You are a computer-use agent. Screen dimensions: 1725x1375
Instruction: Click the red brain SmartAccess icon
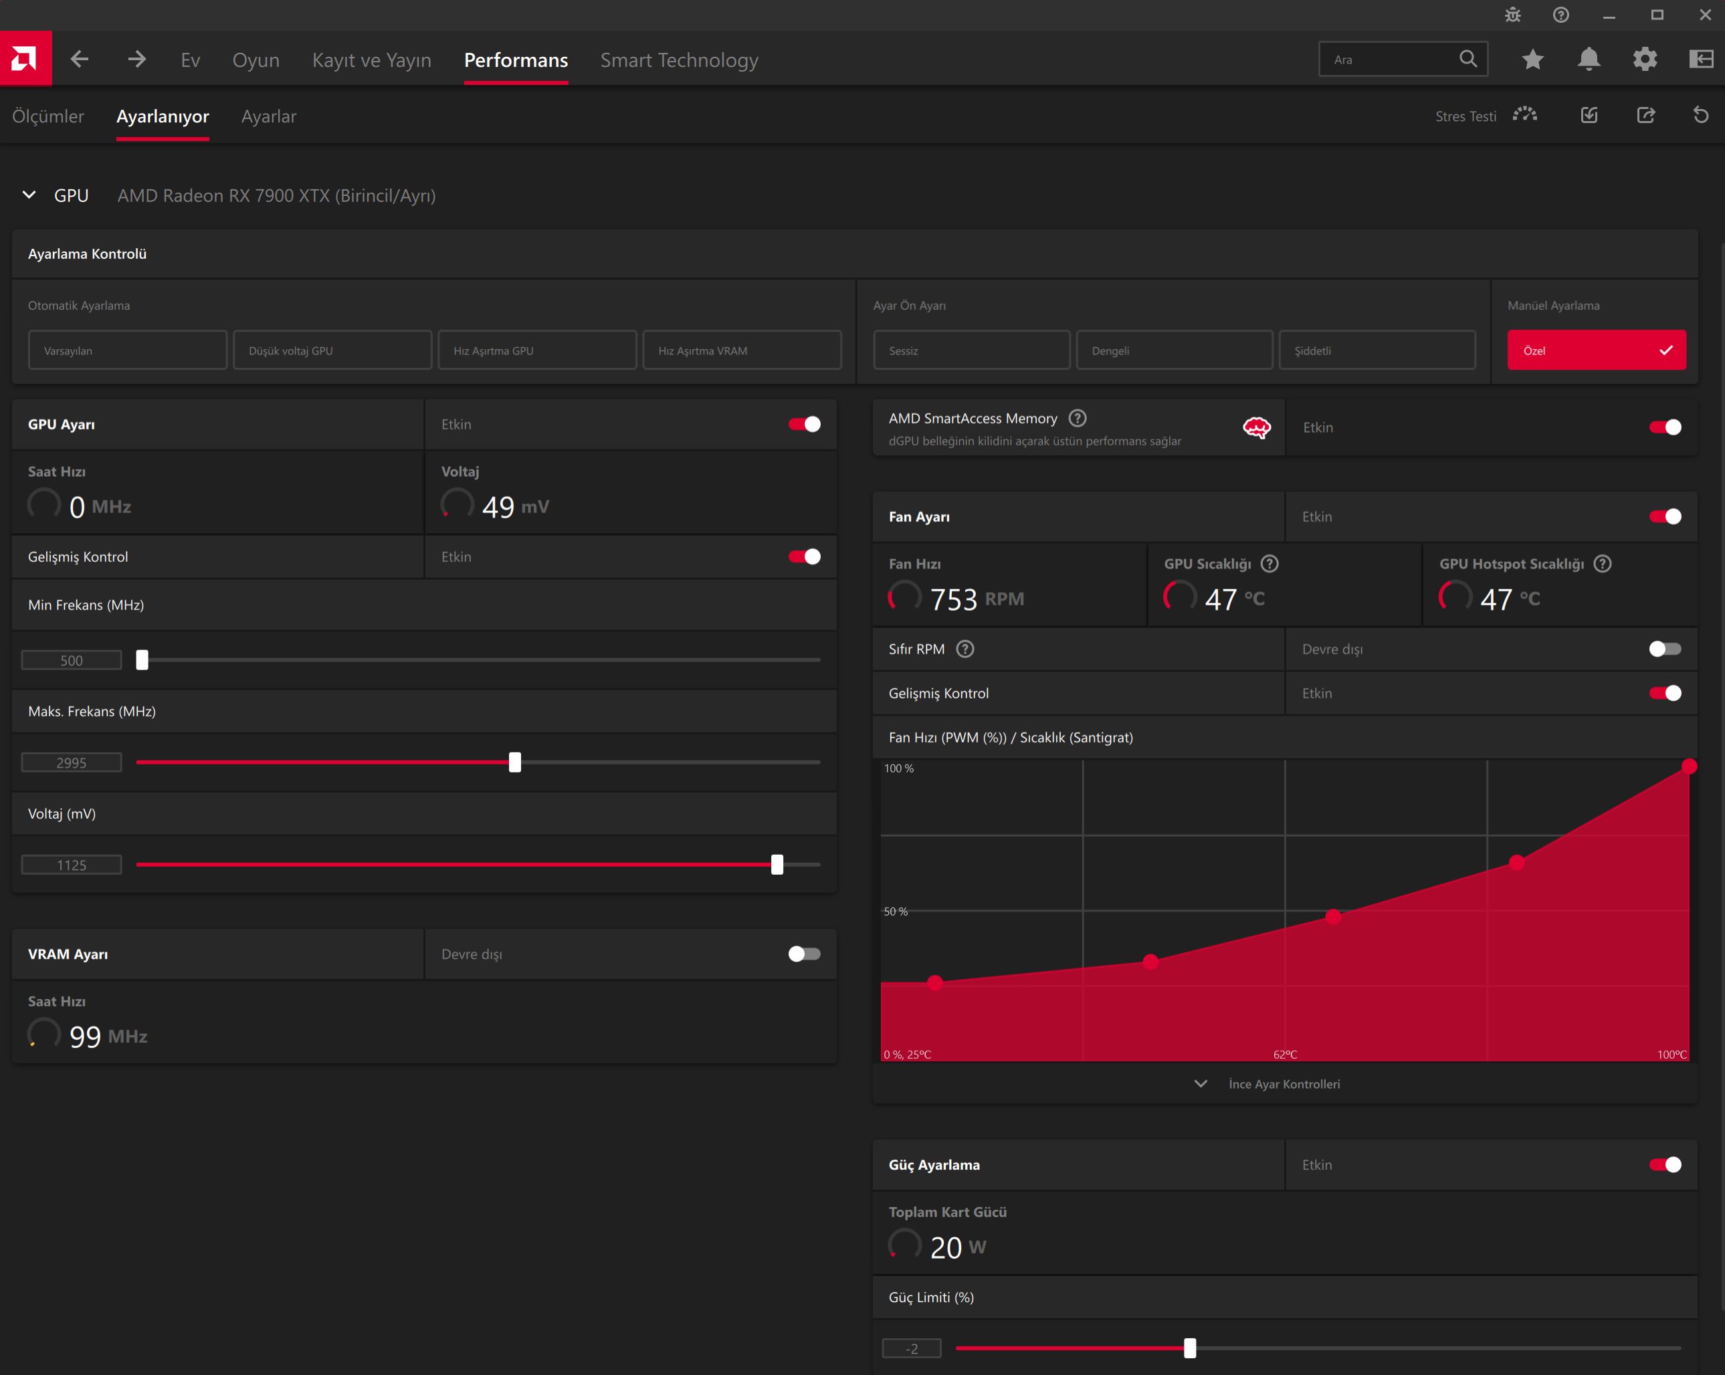[1256, 428]
